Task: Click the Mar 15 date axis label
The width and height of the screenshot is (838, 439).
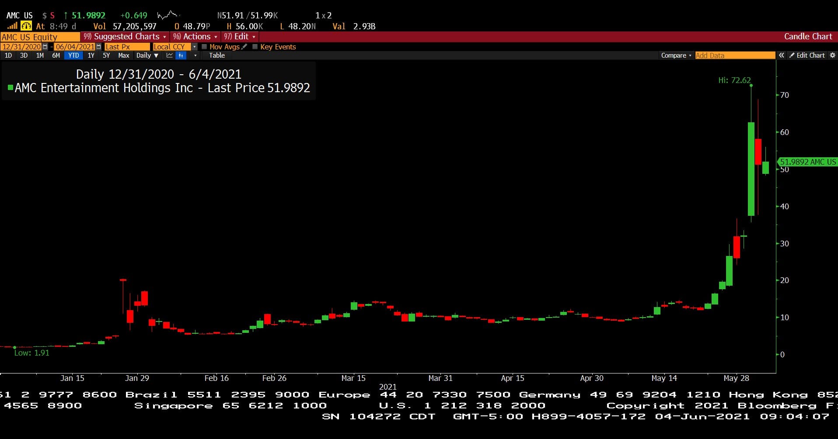Action: pos(353,378)
